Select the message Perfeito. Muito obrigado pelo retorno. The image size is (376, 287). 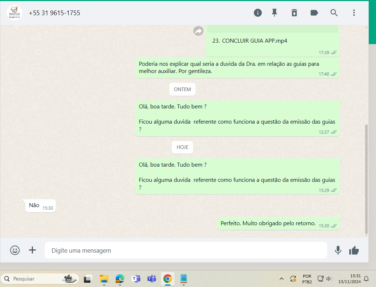click(x=278, y=224)
